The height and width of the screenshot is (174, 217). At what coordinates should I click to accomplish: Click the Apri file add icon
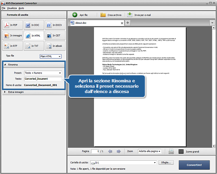(75, 15)
